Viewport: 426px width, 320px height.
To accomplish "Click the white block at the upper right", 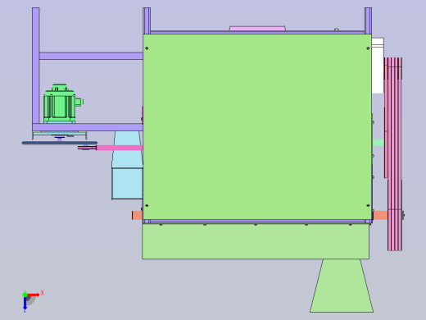I will (x=378, y=66).
